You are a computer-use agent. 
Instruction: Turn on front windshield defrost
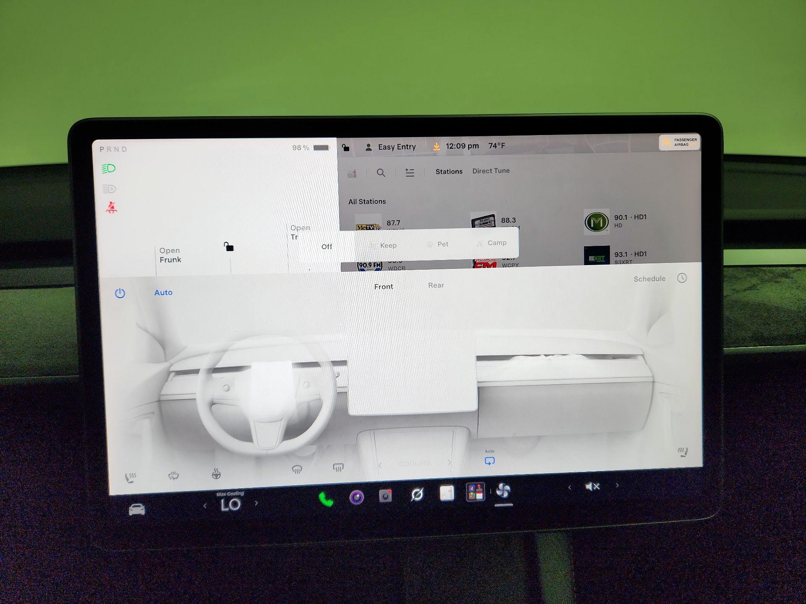click(297, 469)
